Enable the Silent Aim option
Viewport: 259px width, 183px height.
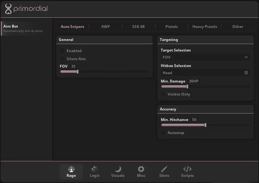tap(62, 59)
